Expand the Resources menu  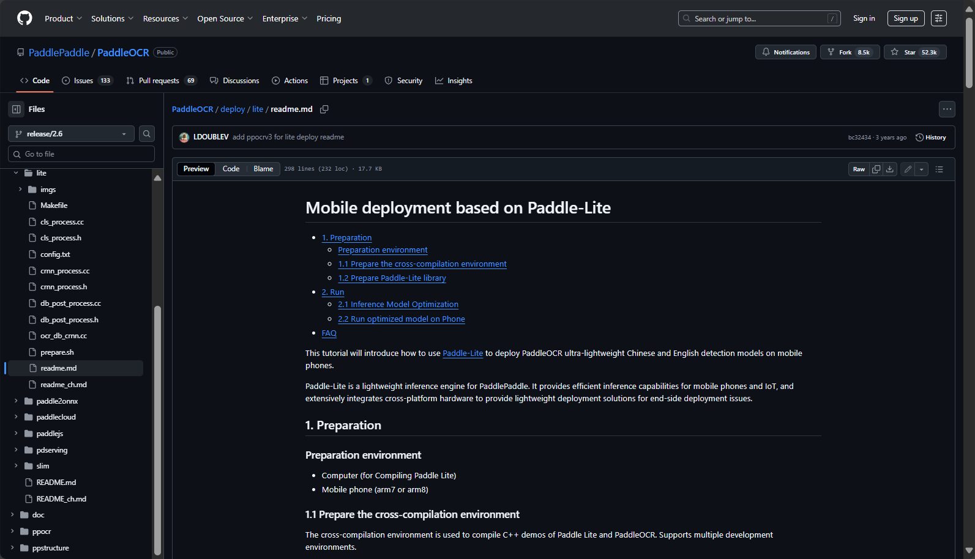click(x=165, y=19)
